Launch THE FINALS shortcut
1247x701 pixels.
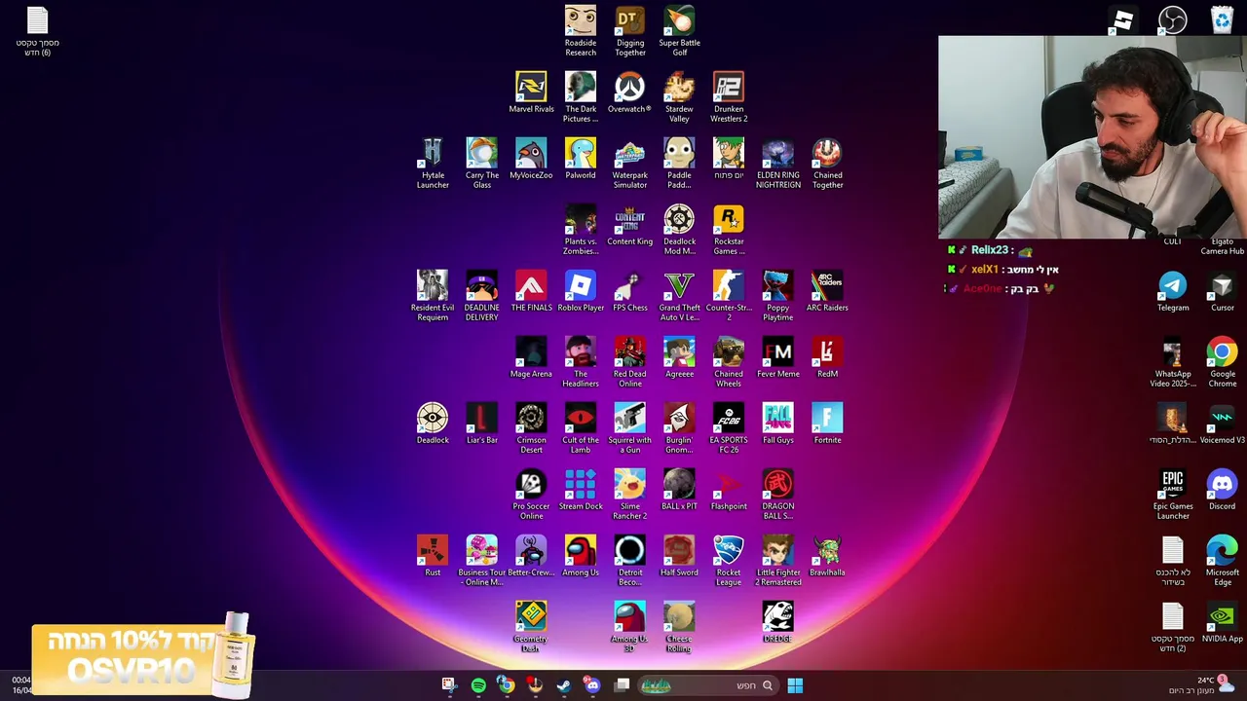[x=531, y=291]
